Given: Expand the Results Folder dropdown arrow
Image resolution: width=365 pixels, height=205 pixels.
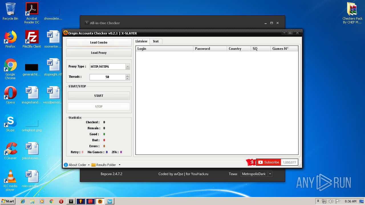Looking at the screenshot, I should (119, 165).
